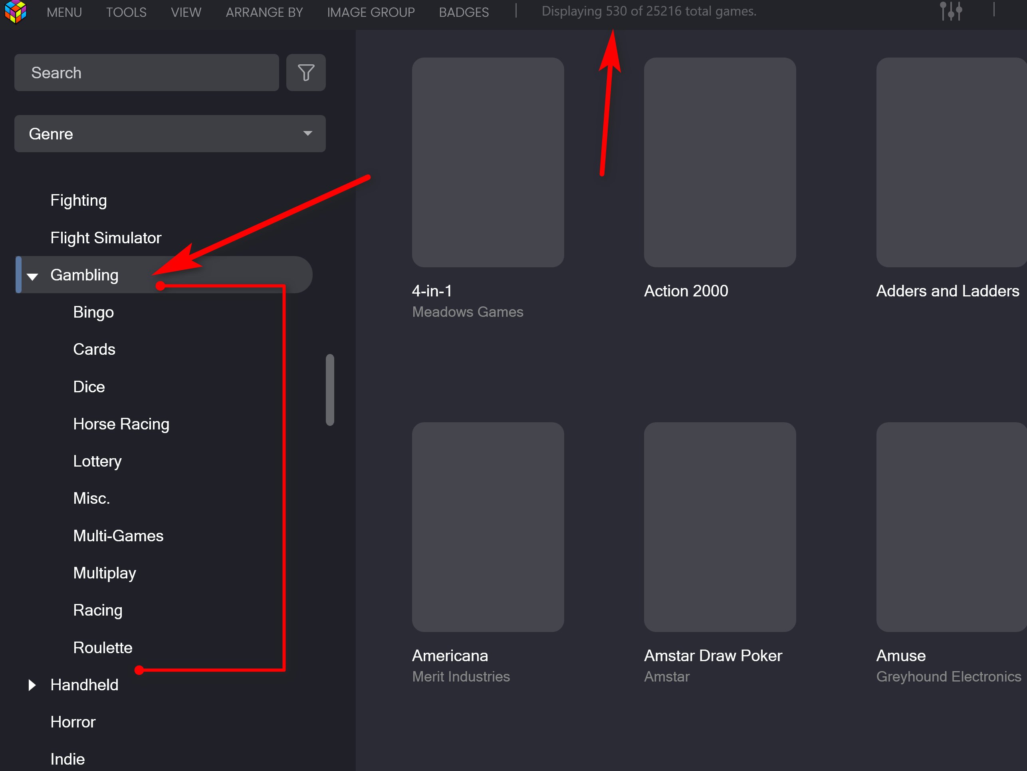
Task: Click the Displaying 530 of 25216 status text
Action: [649, 11]
